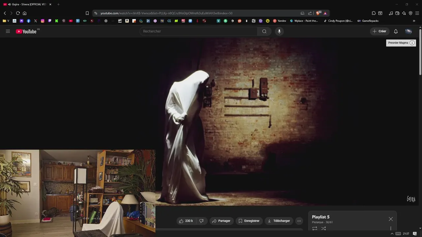Open the GameRepacks bookmark
This screenshot has height=237, width=422.
tap(368, 21)
